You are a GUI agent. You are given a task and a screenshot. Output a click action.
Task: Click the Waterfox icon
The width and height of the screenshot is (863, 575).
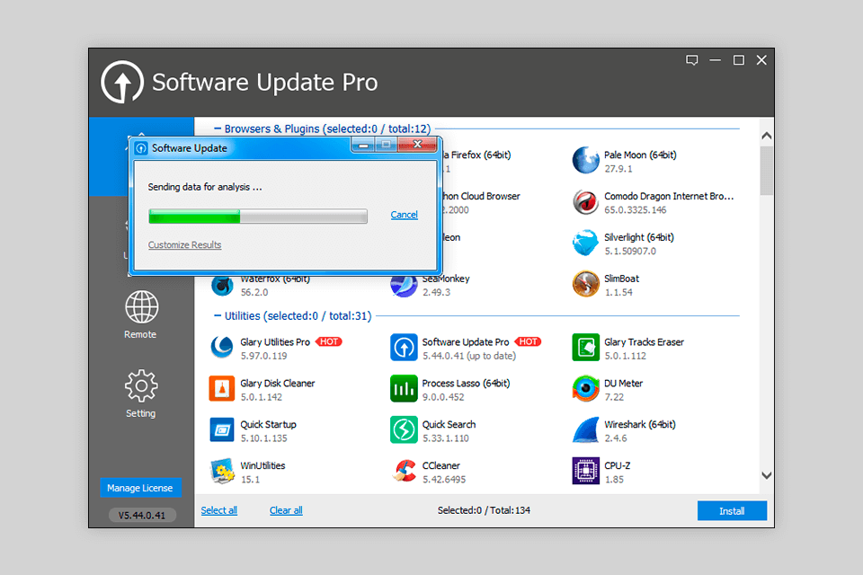pos(222,286)
